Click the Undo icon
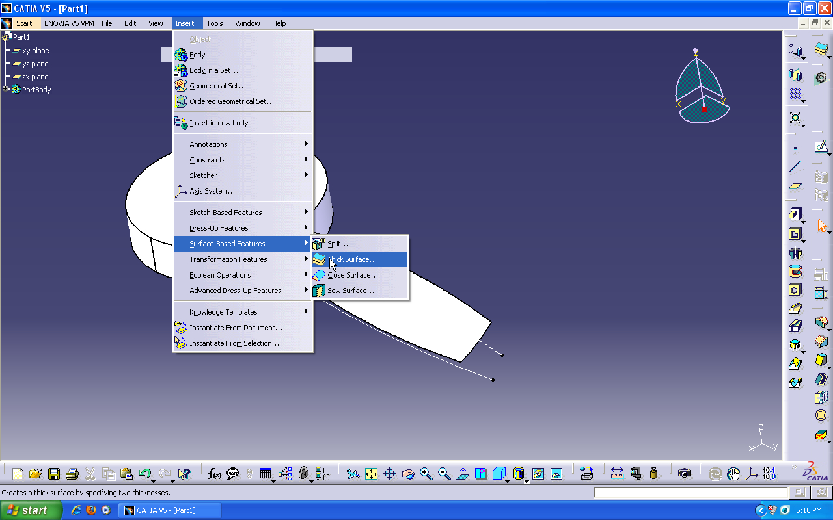This screenshot has height=520, width=833. coord(144,474)
